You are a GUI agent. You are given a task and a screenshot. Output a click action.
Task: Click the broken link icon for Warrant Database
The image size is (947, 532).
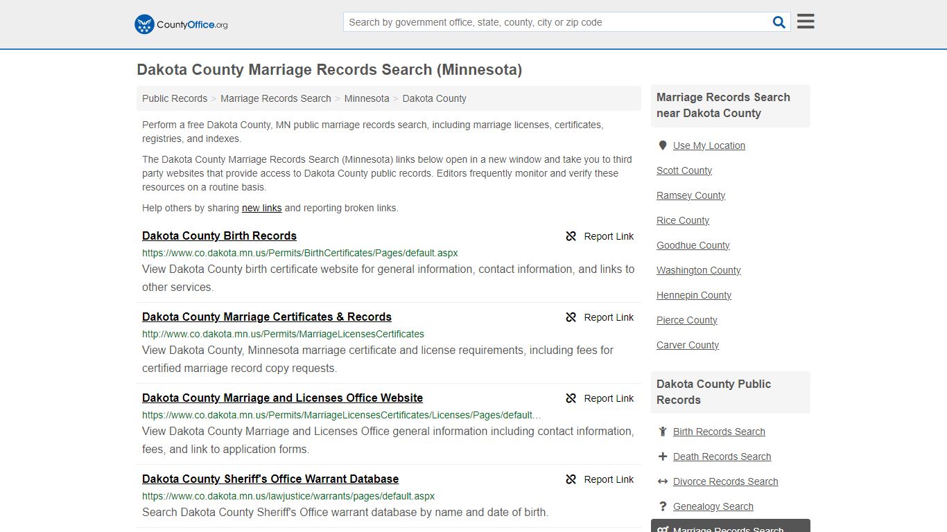click(x=571, y=479)
